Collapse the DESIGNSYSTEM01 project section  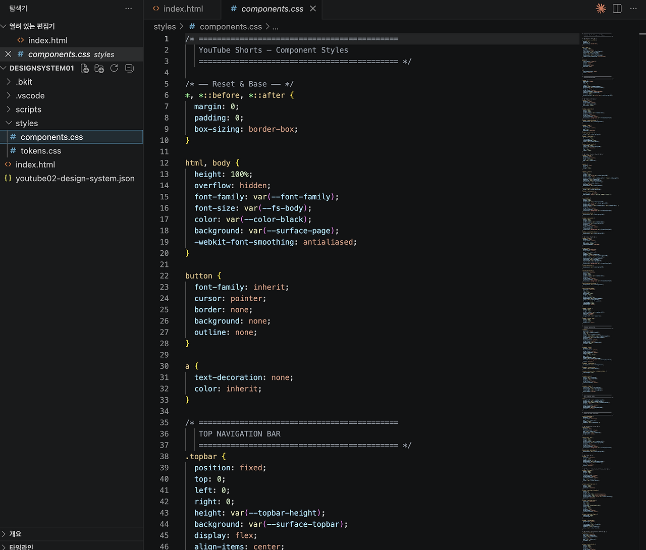click(41, 68)
